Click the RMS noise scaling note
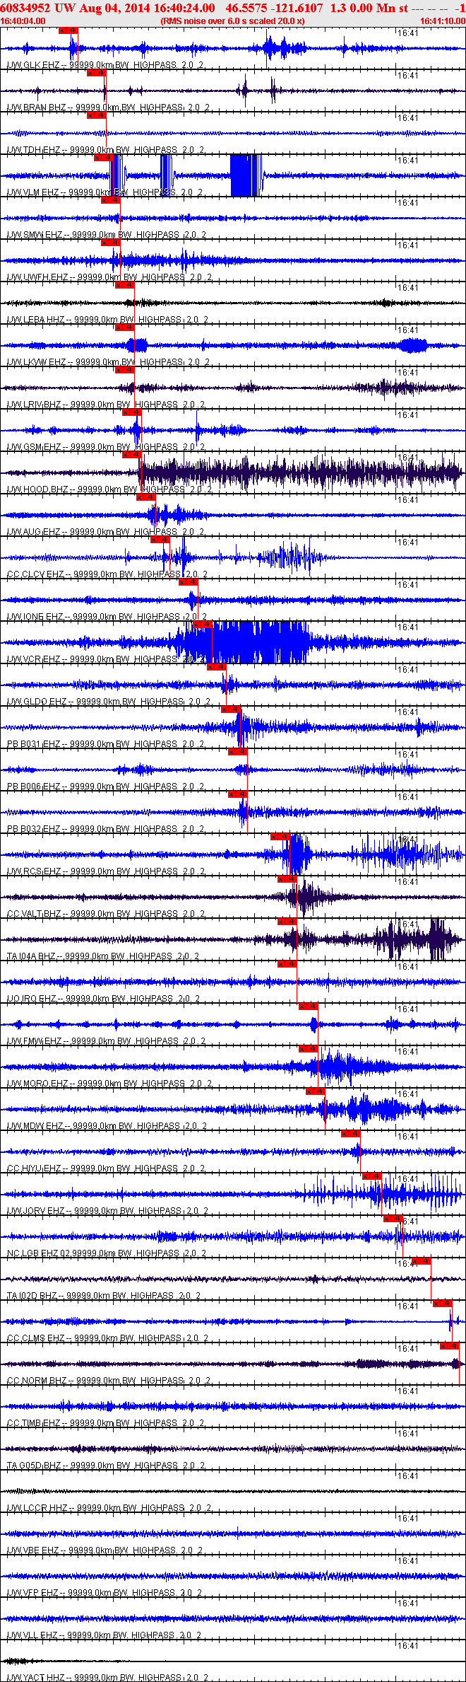The width and height of the screenshot is (466, 1682). (x=232, y=21)
